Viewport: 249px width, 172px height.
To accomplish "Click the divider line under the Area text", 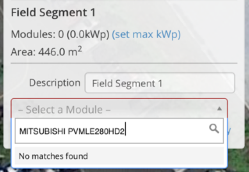I will pos(124,63).
